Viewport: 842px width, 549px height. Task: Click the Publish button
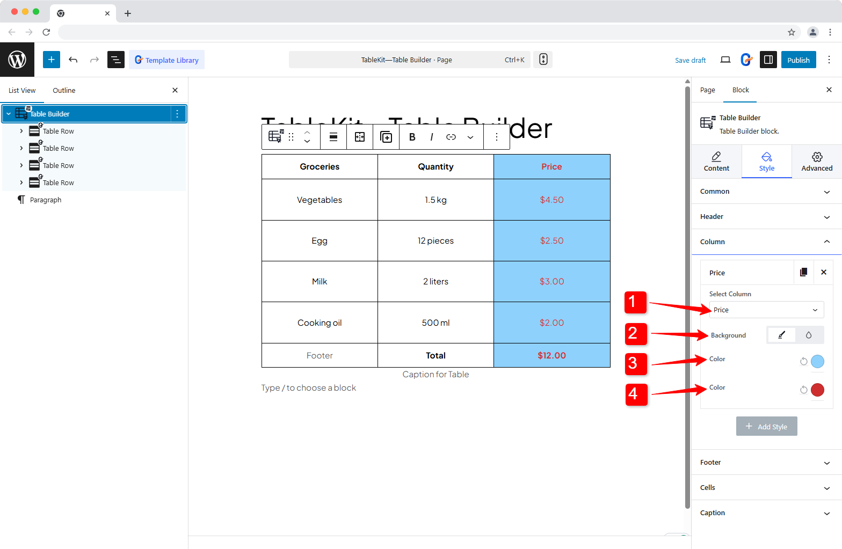pos(798,60)
